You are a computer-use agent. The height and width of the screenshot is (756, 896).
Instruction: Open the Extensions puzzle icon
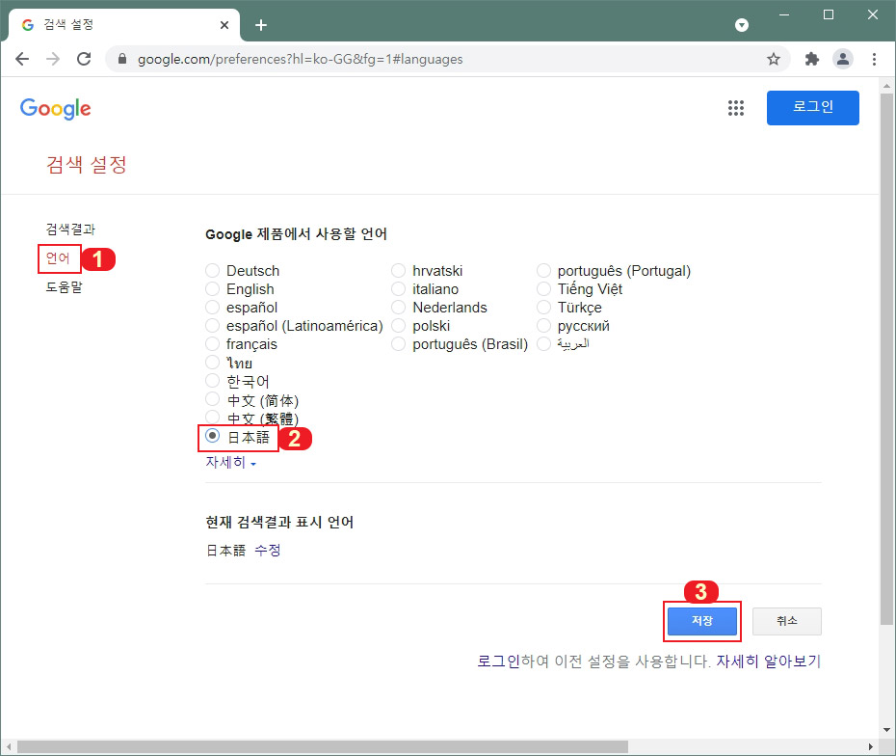811,59
